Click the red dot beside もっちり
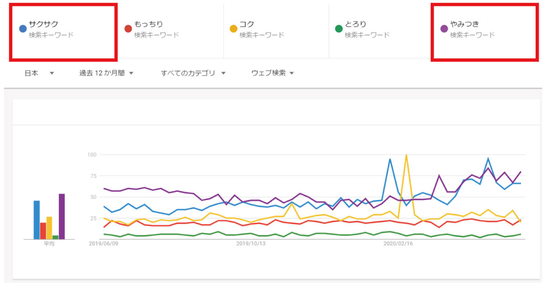 tap(128, 29)
